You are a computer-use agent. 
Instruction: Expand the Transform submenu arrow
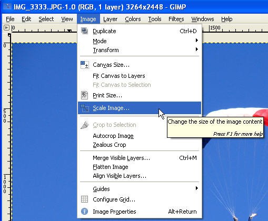(x=197, y=49)
